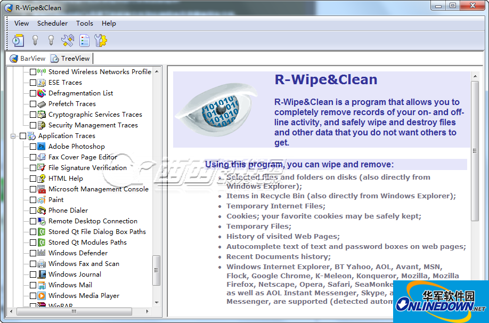The image size is (489, 323).
Task: Select the Security Management Traces item
Action: point(93,125)
